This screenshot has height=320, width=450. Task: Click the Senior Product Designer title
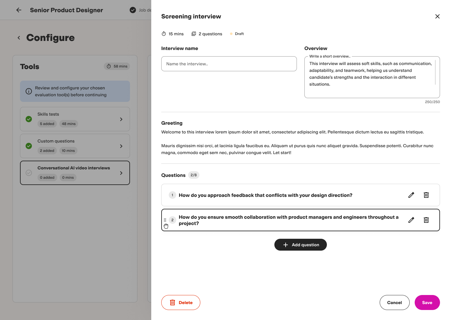[67, 10]
